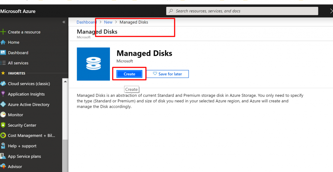Click the Save for later button
333x172 pixels.
[x=167, y=74]
